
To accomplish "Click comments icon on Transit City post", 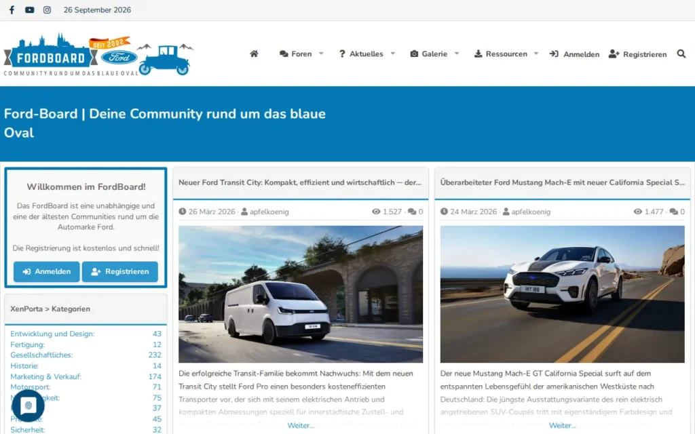I will tap(412, 212).
